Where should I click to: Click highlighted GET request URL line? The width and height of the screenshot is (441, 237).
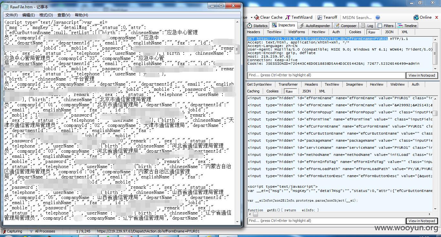point(318,39)
